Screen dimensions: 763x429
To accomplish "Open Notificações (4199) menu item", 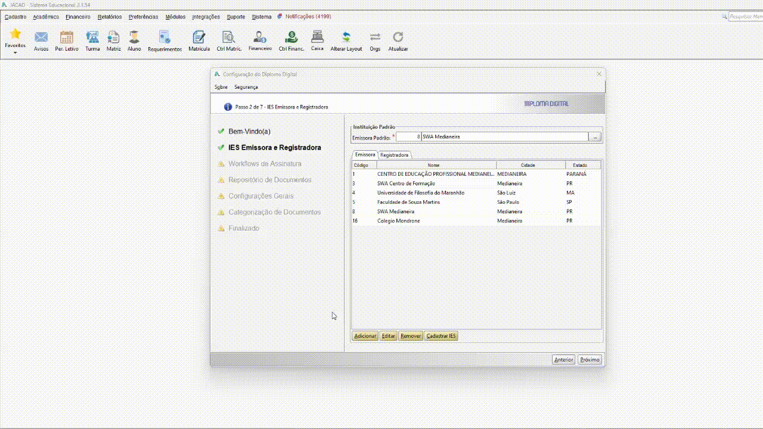I will coord(308,17).
